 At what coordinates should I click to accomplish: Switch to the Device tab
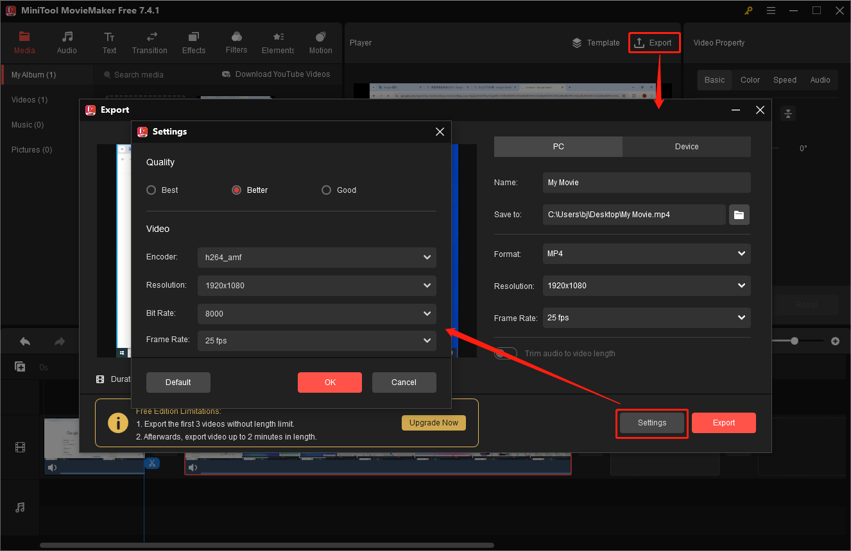(687, 147)
